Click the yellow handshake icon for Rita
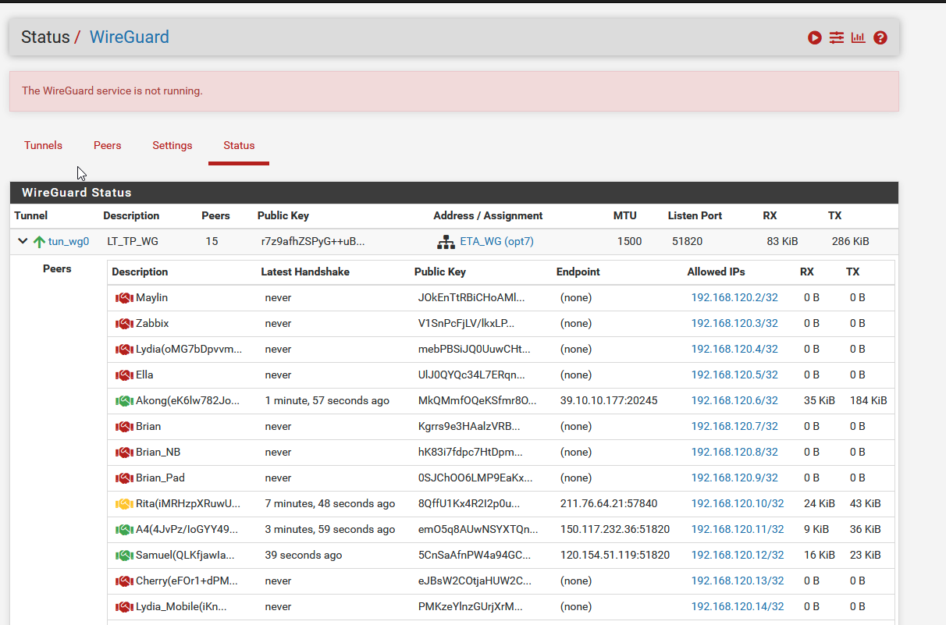Screen dimensions: 946x625 pos(124,504)
